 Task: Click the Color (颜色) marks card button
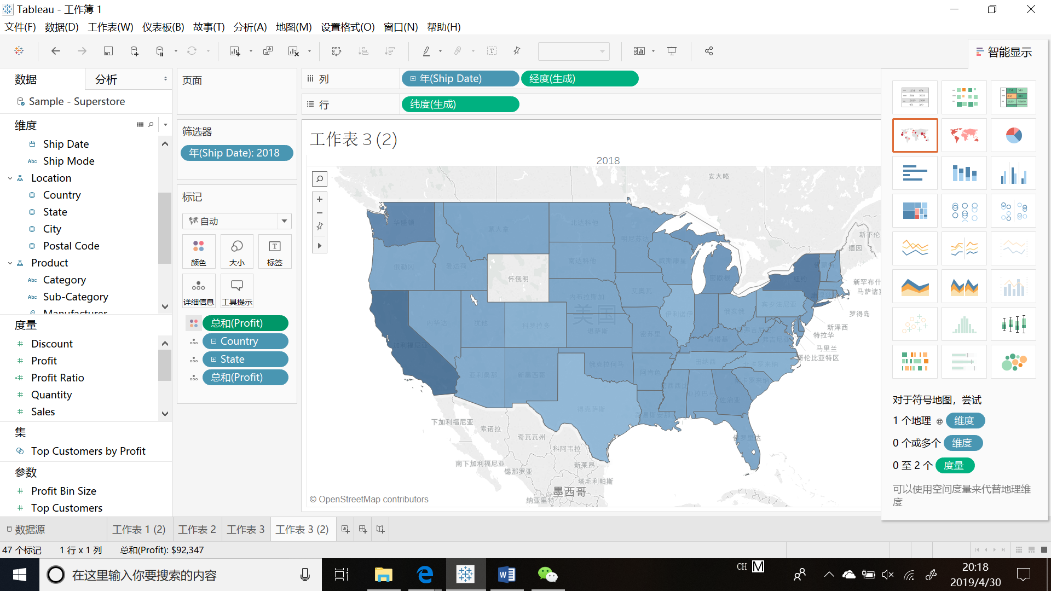198,252
